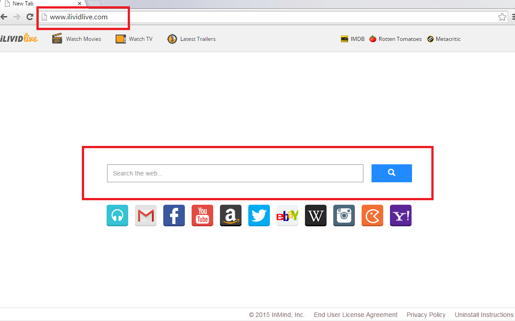Open the Gmail shortcut icon
515x321 pixels.
(146, 216)
